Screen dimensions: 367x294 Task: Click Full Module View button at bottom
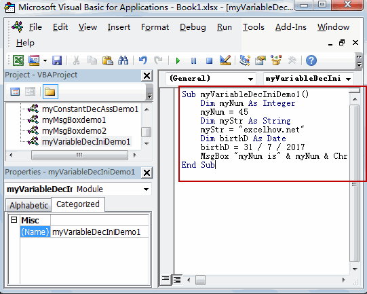click(x=177, y=279)
